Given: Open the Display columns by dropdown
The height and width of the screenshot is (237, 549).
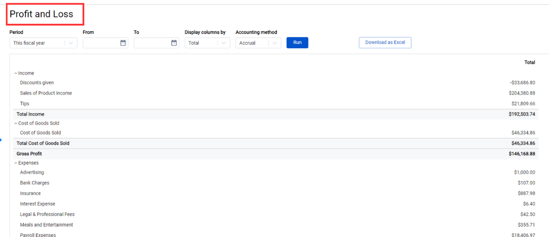Looking at the screenshot, I should pyautogui.click(x=207, y=43).
